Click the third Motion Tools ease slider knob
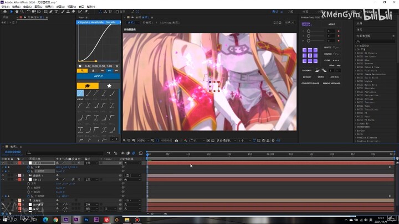The height and width of the screenshot is (224, 399). (x=309, y=40)
